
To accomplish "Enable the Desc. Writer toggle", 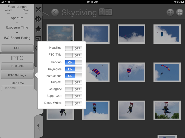I will 73,103.
